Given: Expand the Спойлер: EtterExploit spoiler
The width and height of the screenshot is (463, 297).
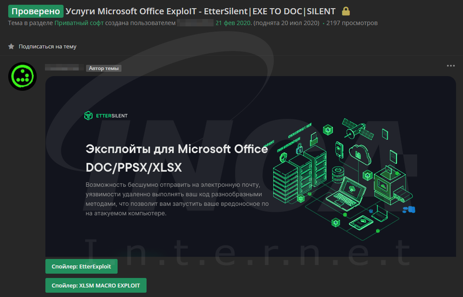Looking at the screenshot, I should pyautogui.click(x=81, y=266).
